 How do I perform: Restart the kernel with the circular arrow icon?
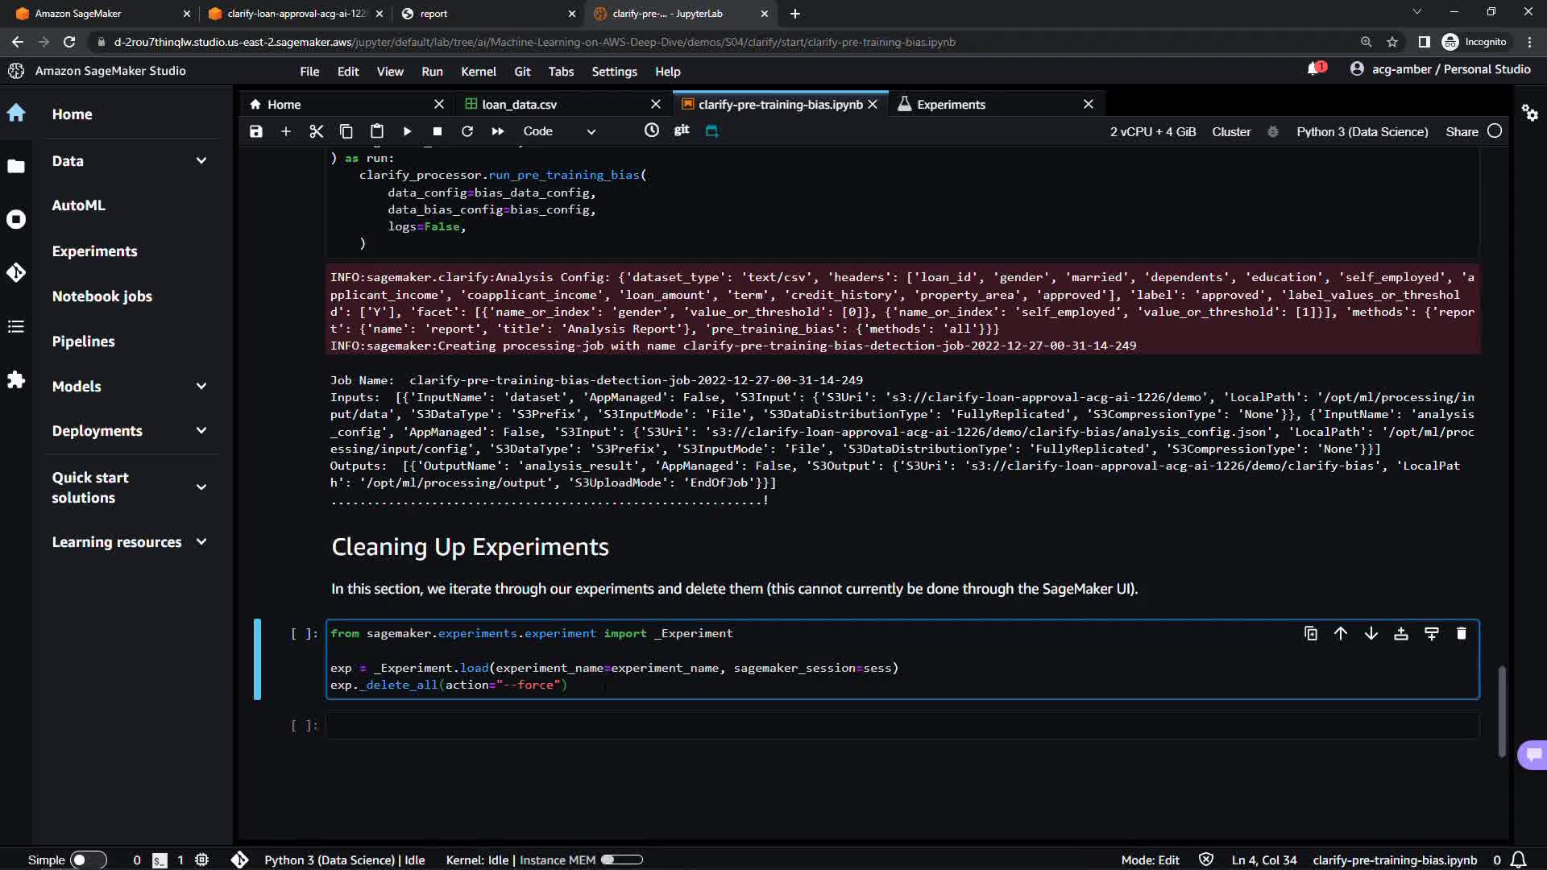(x=467, y=131)
